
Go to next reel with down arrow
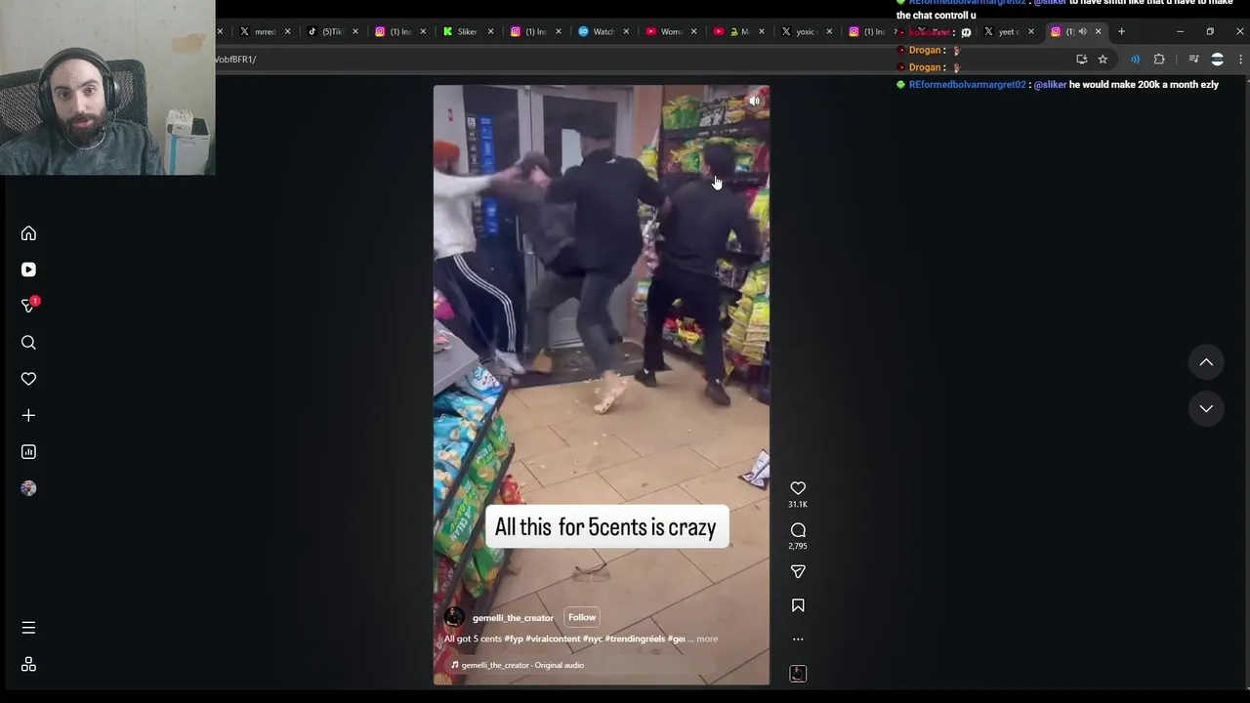click(1206, 408)
